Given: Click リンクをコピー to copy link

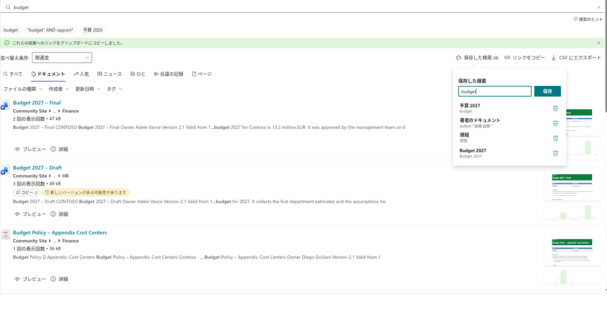Looking at the screenshot, I should tap(524, 57).
